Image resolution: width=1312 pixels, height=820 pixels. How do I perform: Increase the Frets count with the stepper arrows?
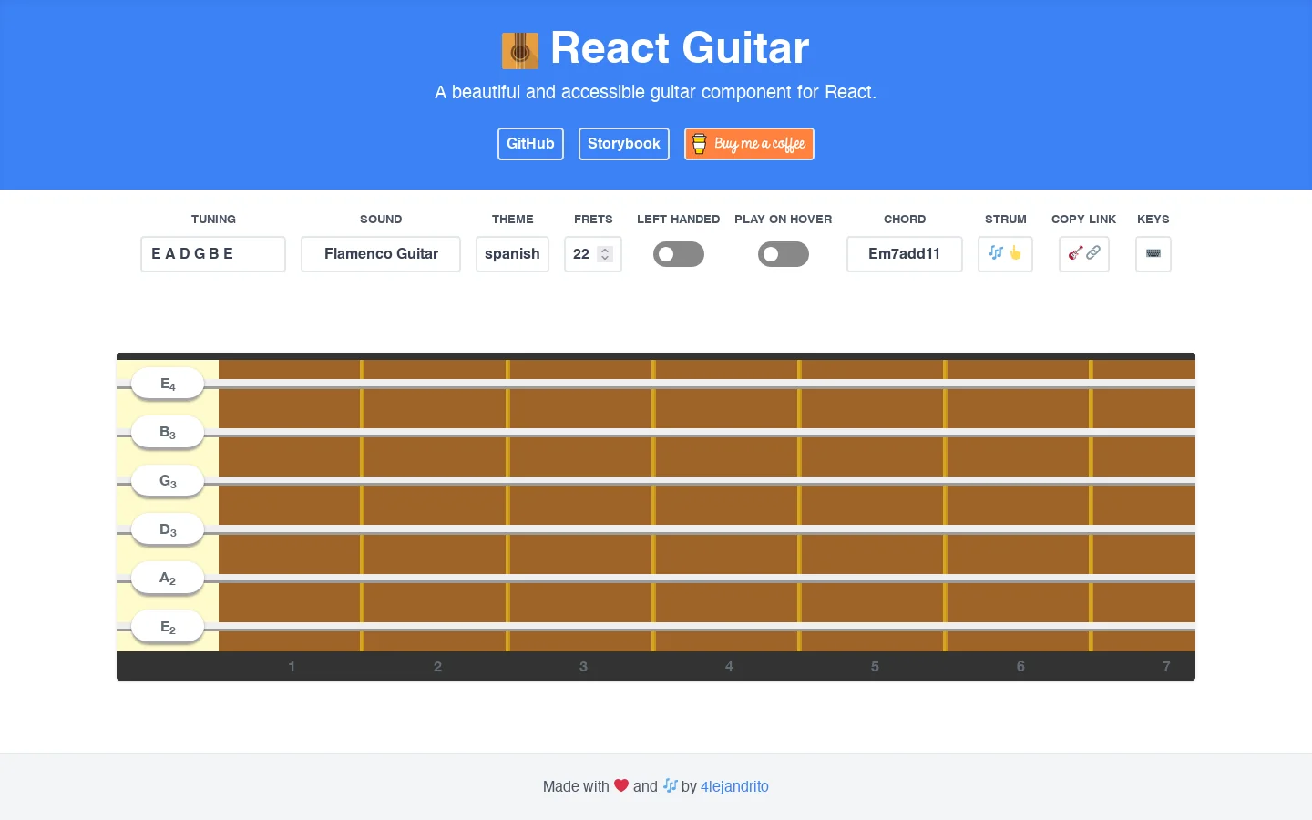[605, 250]
